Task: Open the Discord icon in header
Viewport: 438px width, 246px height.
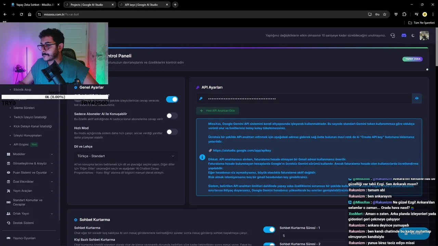Action: click(x=404, y=36)
